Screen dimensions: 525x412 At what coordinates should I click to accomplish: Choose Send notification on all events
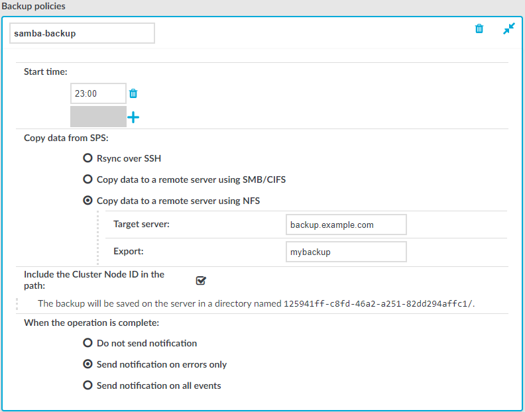[87, 386]
